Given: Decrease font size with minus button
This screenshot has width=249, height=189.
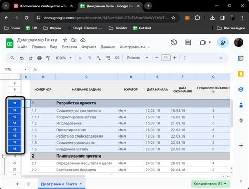Looking at the screenshot, I should pyautogui.click(x=157, y=58).
